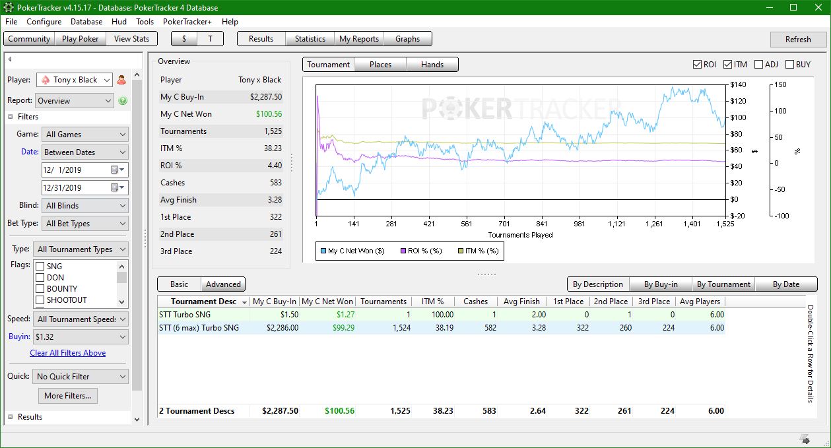Open the Statistics view tab
This screenshot has height=448, width=831.
(310, 39)
